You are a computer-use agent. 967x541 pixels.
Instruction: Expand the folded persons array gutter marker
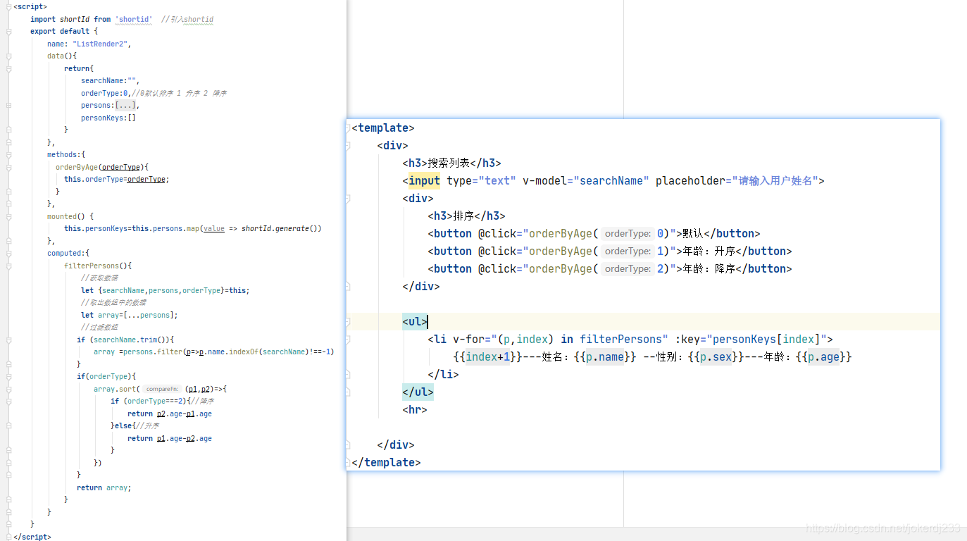click(x=8, y=106)
